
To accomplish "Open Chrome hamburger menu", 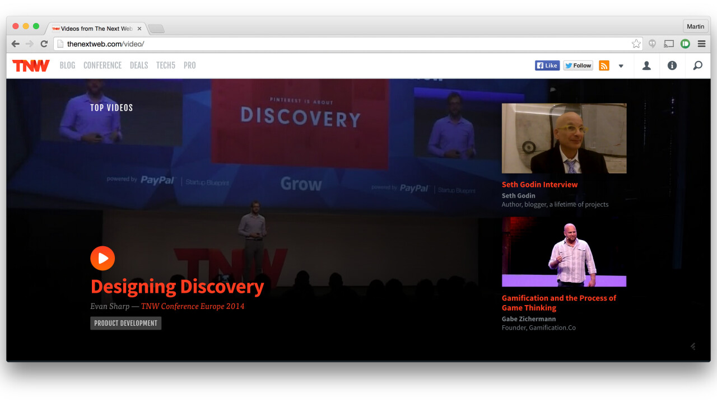I will pos(701,44).
